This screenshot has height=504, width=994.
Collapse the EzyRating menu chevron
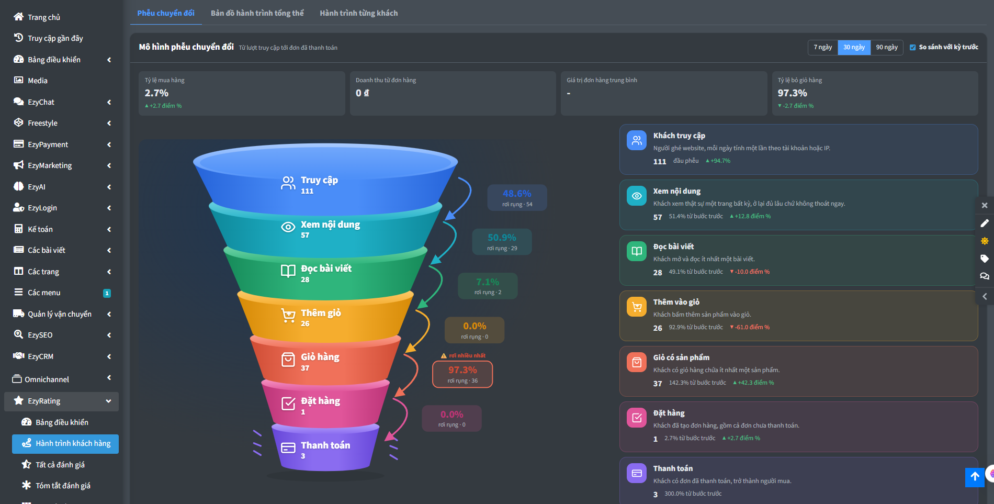[108, 401]
